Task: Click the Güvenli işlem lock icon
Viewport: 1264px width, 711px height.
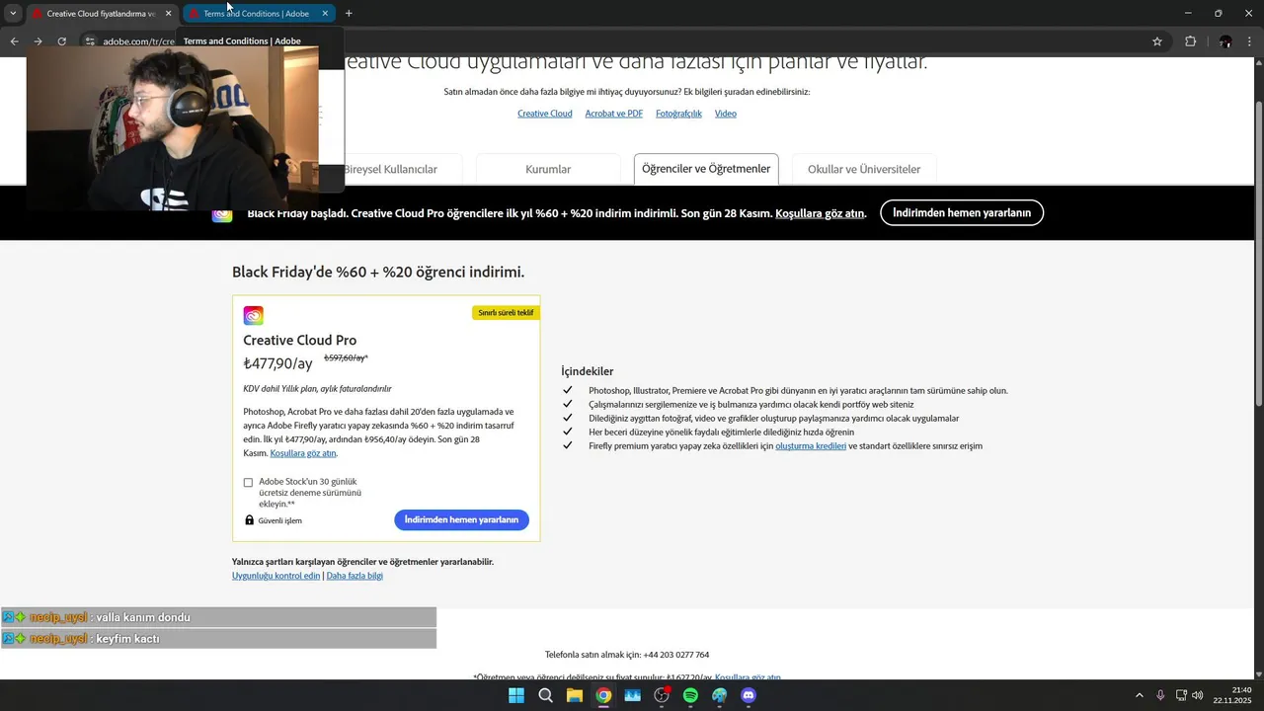Action: (x=249, y=520)
